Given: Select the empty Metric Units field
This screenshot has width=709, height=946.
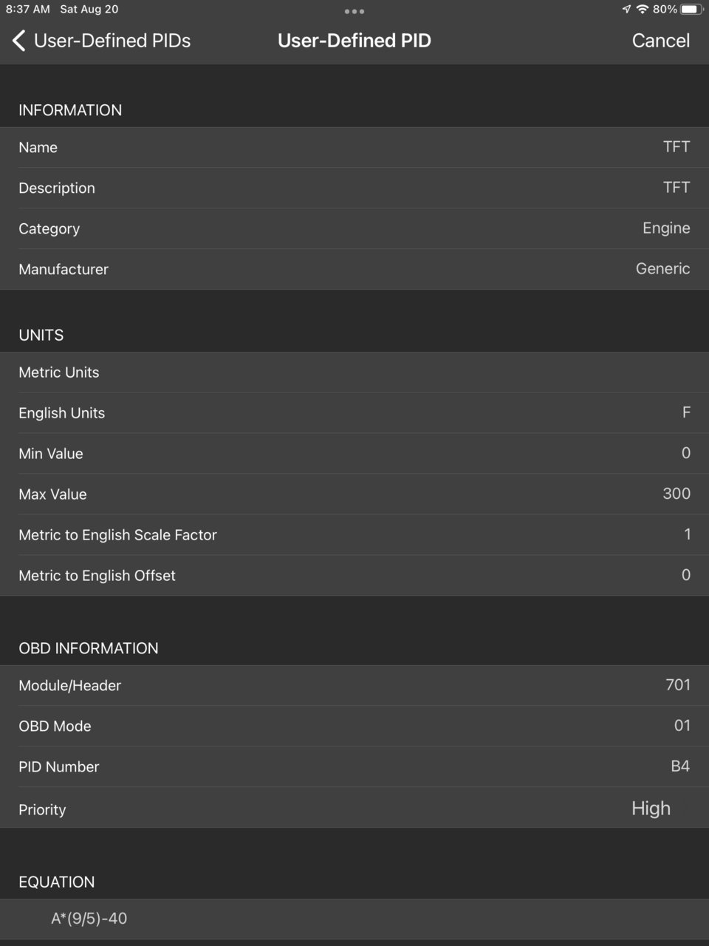Looking at the screenshot, I should click(x=354, y=372).
